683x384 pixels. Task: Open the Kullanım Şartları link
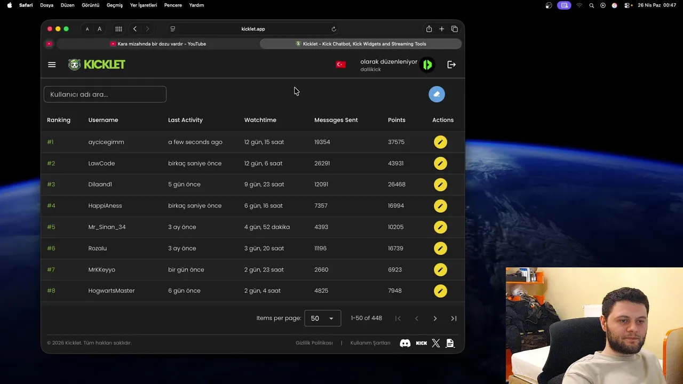pyautogui.click(x=370, y=343)
